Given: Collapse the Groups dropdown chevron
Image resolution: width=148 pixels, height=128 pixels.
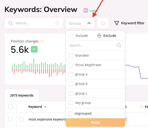Looking at the screenshot, I should tap(89, 23).
